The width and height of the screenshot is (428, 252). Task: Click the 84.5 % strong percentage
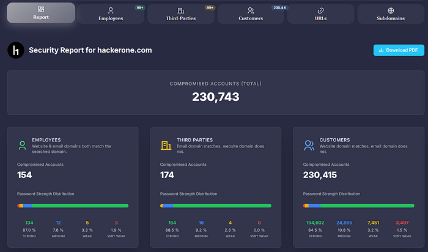315,230
